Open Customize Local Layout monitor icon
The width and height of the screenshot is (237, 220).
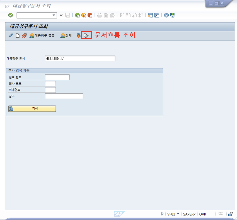click(x=173, y=15)
